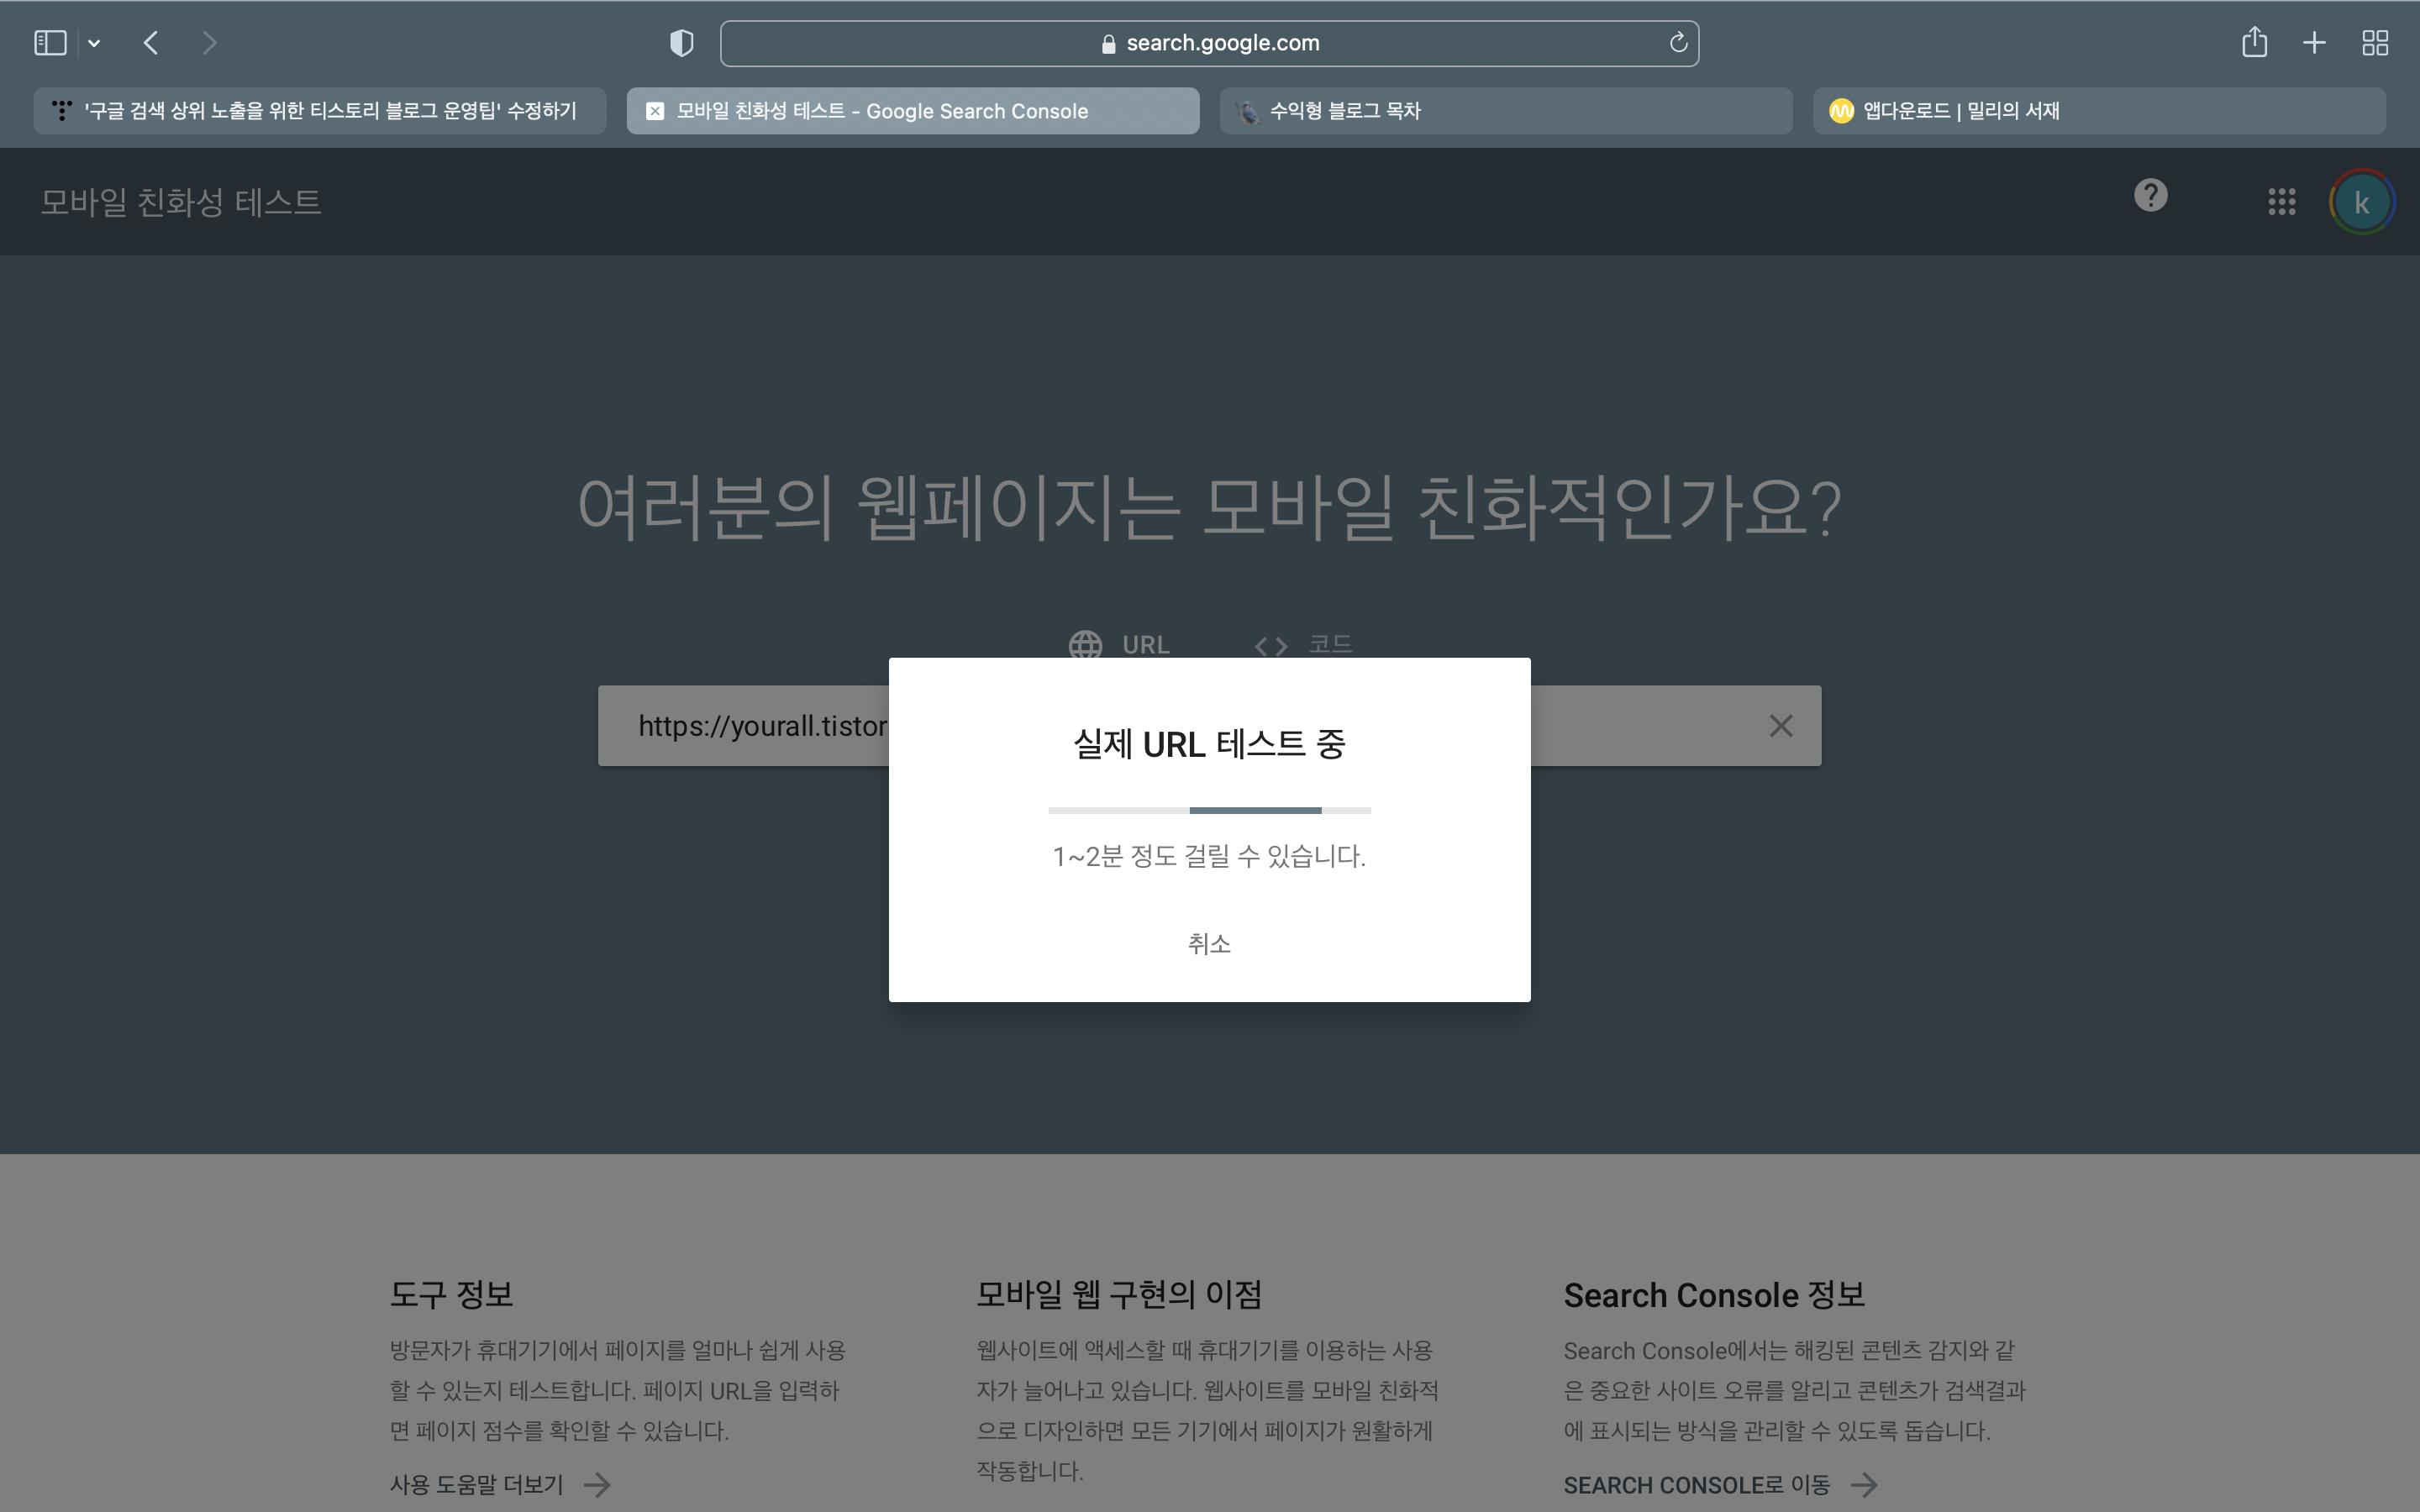Click the privacy shield icon
Screen dimensions: 2420x1512
[x=681, y=43]
